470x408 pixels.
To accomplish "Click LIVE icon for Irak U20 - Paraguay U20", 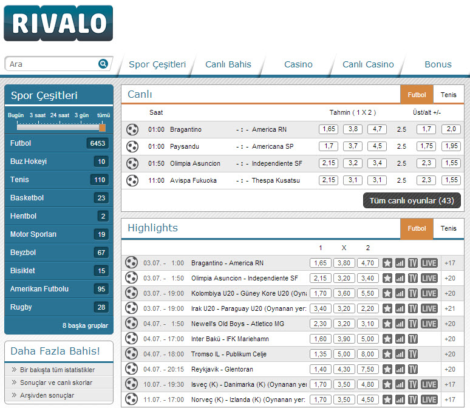I will click(429, 308).
